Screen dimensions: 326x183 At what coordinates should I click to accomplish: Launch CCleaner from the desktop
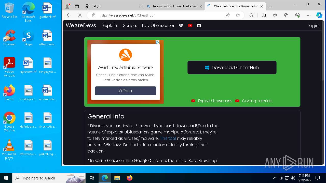click(x=9, y=38)
